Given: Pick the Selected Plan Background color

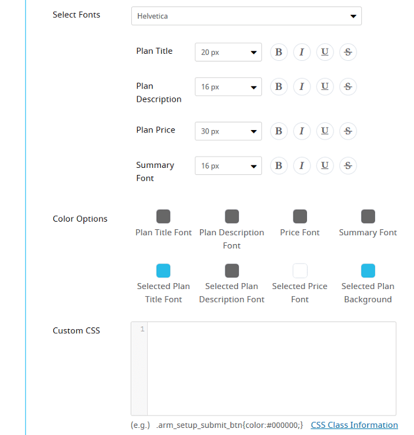Looking at the screenshot, I should (x=368, y=271).
